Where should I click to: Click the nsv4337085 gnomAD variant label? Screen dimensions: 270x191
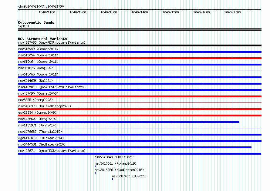pyautogui.click(x=52, y=42)
